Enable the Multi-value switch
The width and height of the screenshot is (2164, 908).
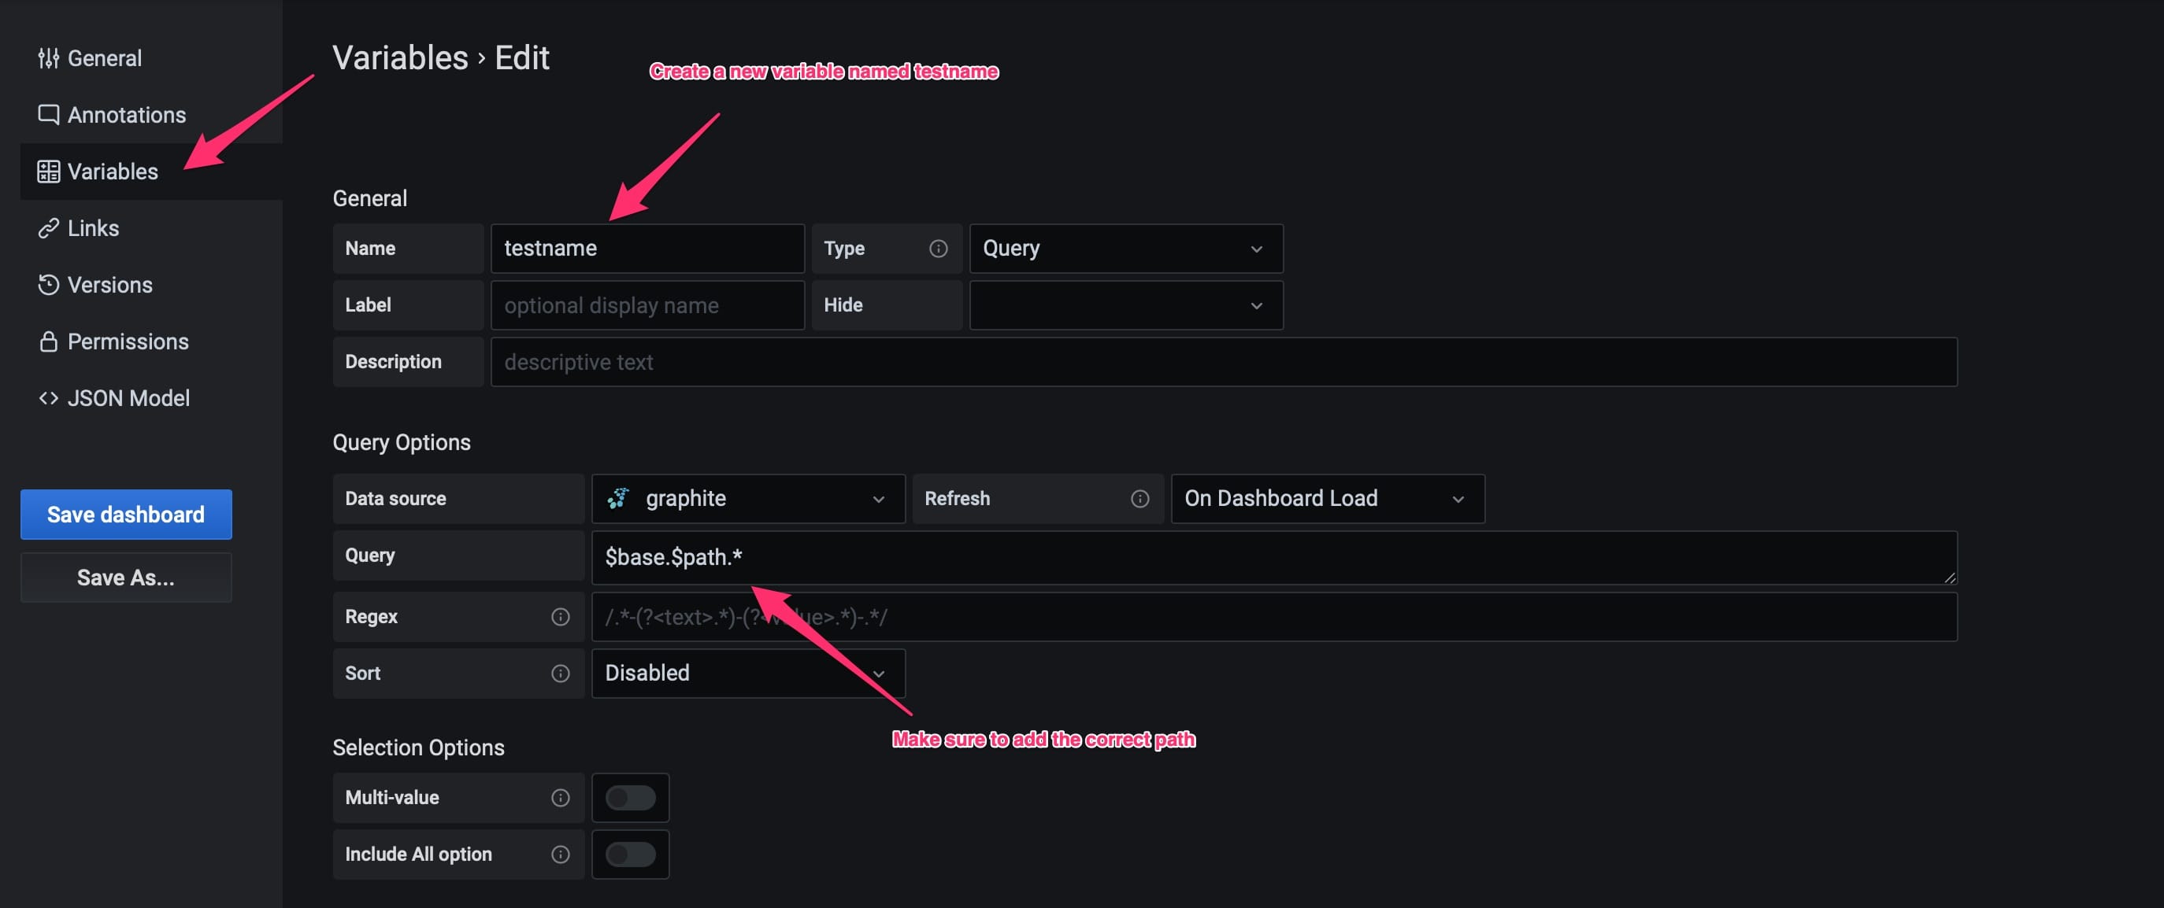click(x=630, y=797)
